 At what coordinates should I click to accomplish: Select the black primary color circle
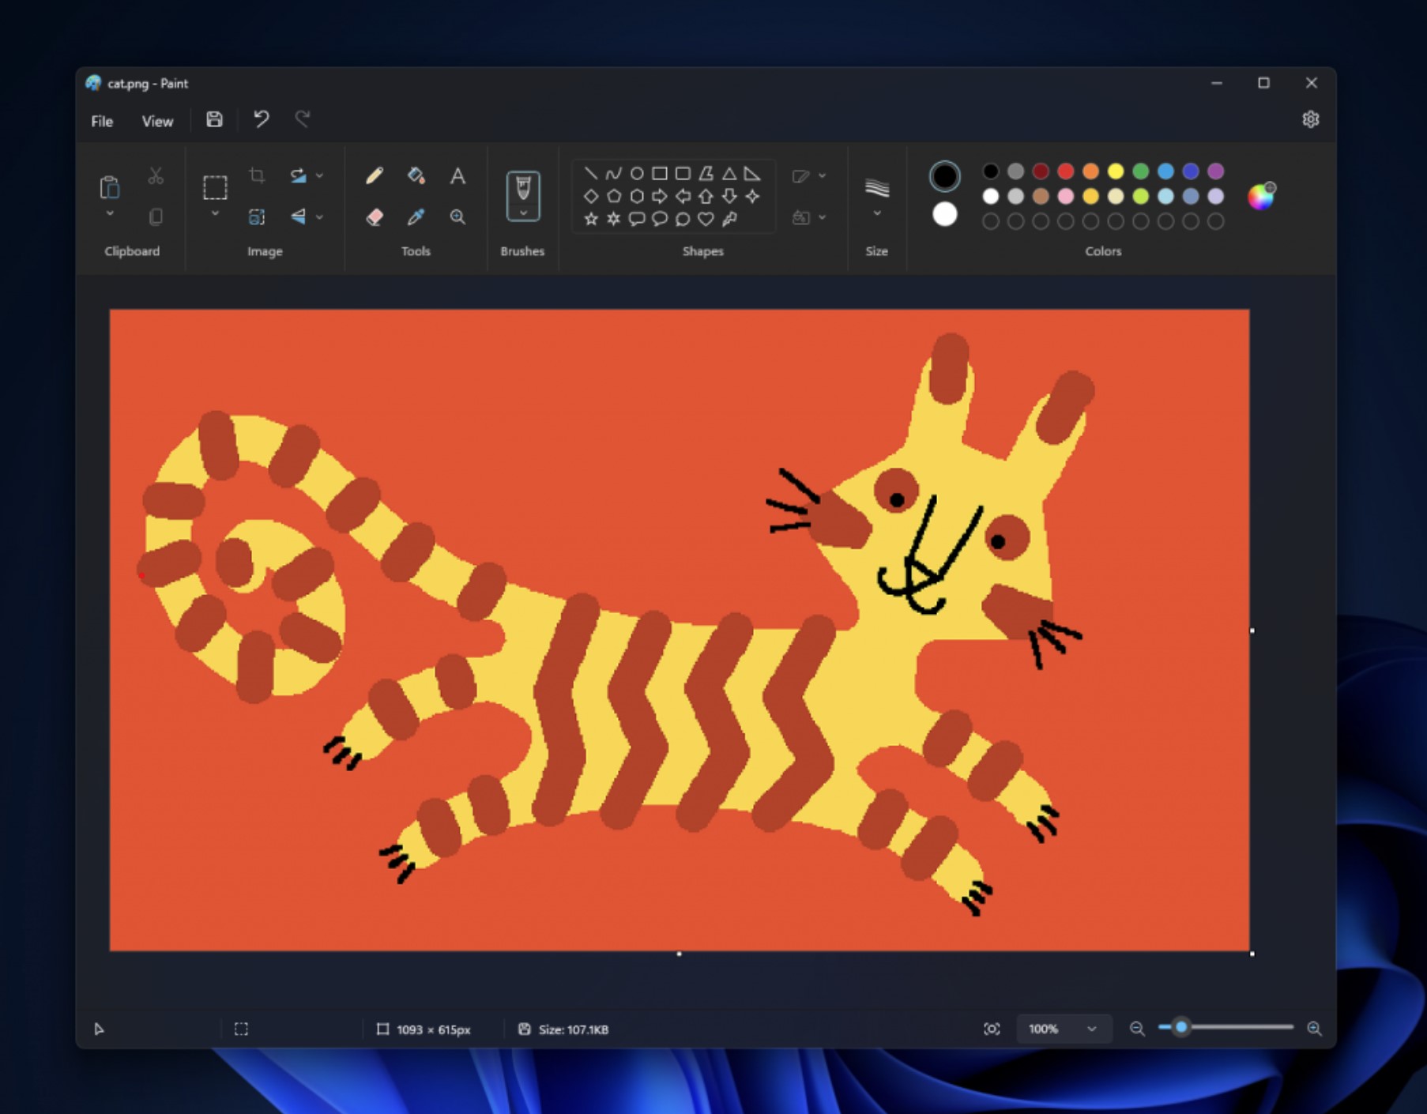point(944,175)
